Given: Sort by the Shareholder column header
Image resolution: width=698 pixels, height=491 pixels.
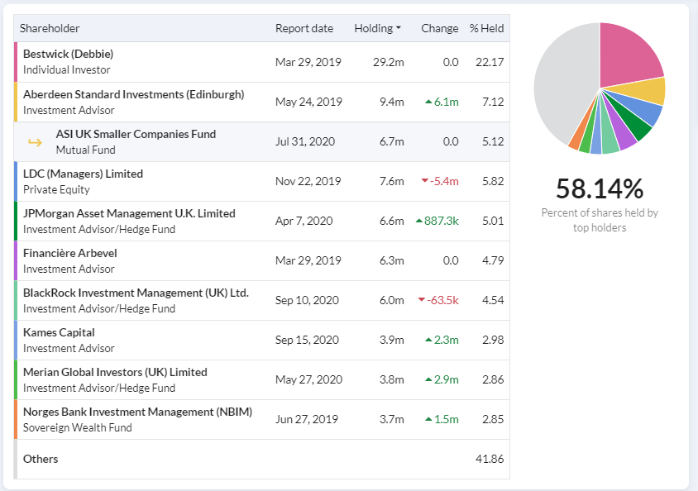Looking at the screenshot, I should [49, 28].
